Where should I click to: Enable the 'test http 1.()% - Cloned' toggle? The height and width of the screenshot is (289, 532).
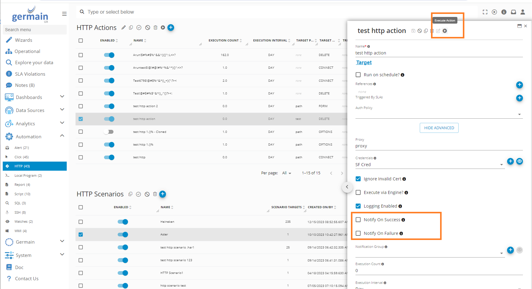(x=109, y=132)
